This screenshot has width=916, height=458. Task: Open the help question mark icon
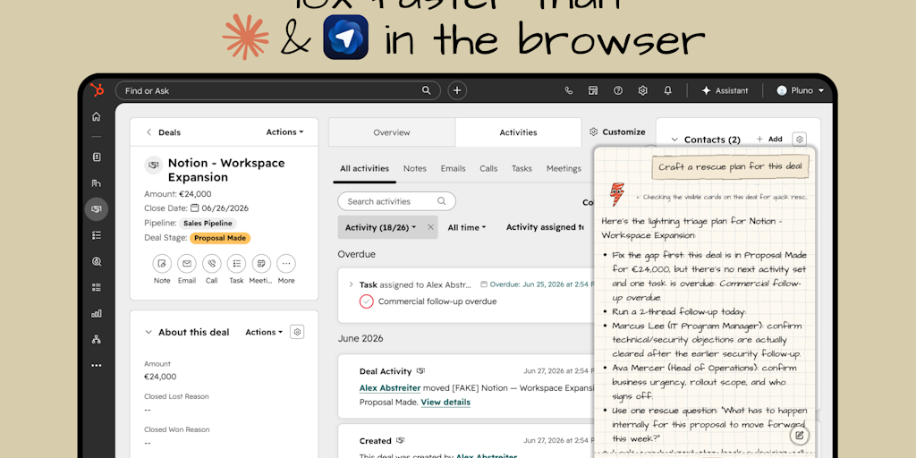pos(617,90)
